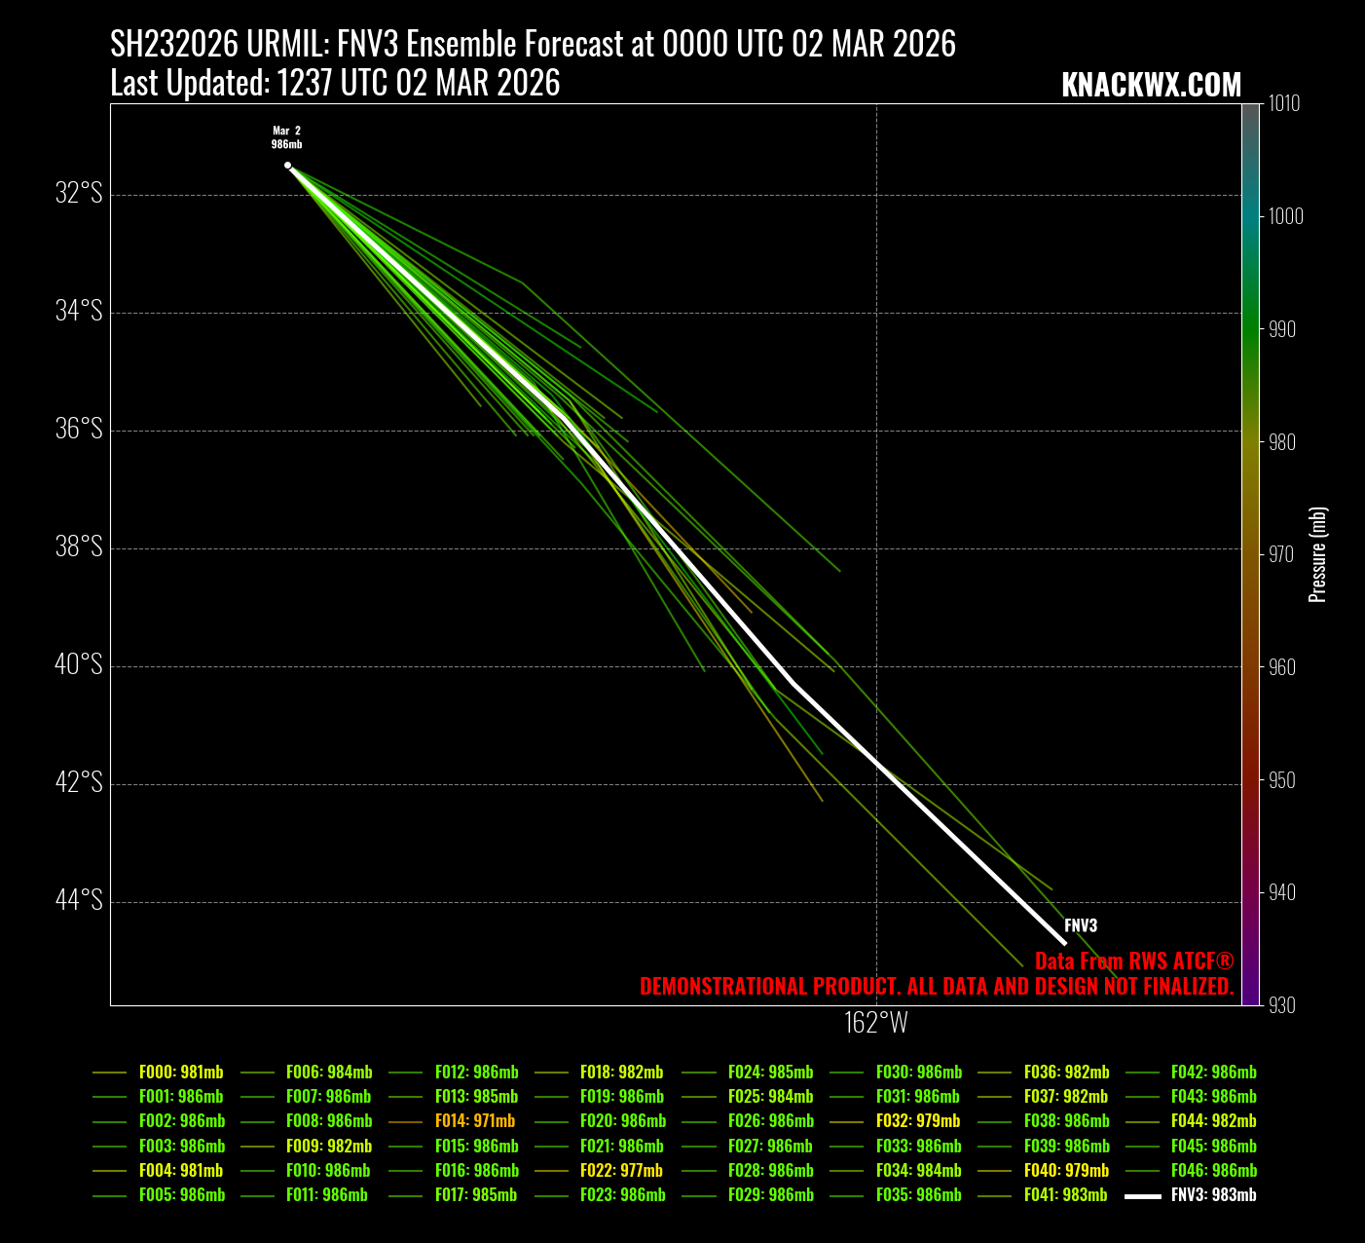Click the F014: 971mb legend entry
The width and height of the screenshot is (1365, 1243).
[x=474, y=1121]
